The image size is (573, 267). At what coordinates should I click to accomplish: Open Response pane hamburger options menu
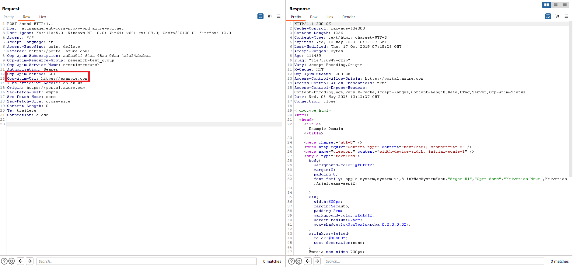click(566, 16)
